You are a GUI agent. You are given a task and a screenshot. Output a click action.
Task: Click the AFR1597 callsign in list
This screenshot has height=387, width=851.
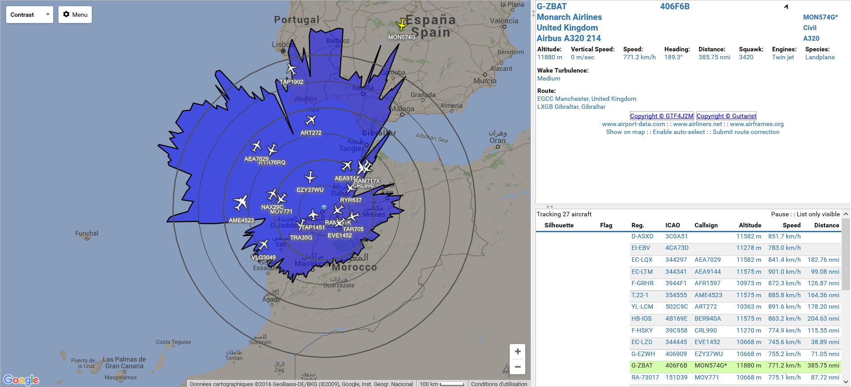tap(707, 284)
